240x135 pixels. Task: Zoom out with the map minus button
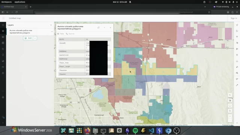click(230, 121)
